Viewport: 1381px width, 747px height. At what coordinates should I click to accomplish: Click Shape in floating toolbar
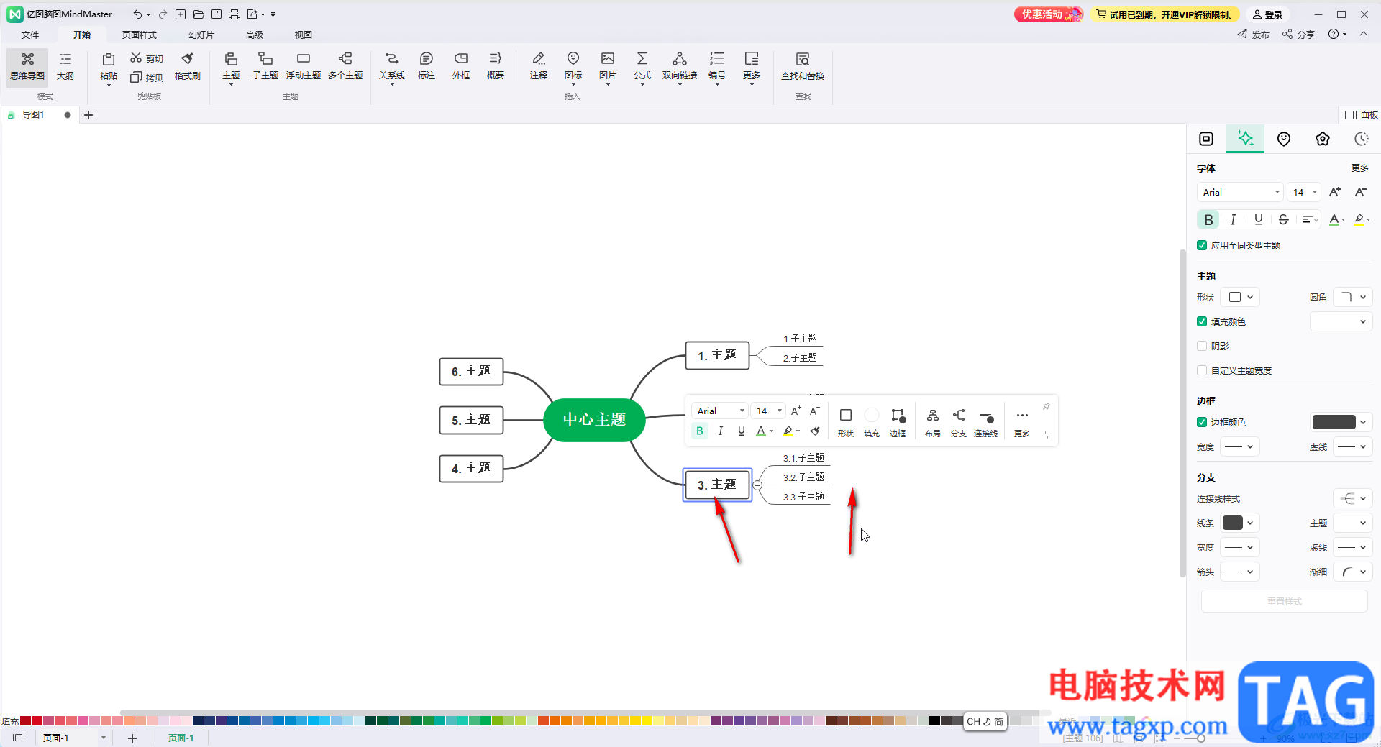point(846,422)
